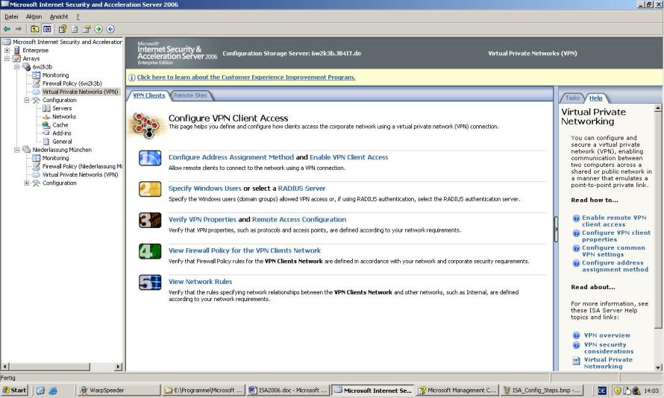This screenshot has height=398, width=664.
Task: Open the Customer Experience Improvement Program link
Action: click(x=246, y=78)
